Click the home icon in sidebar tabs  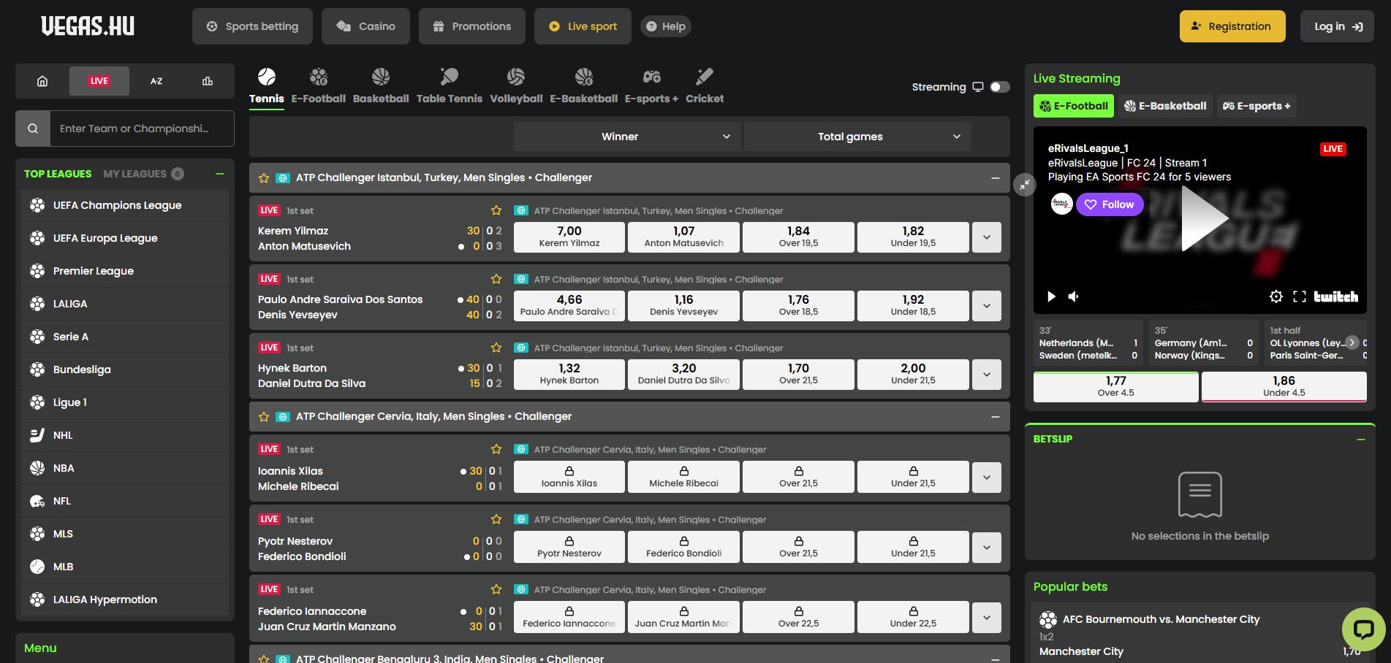pyautogui.click(x=42, y=81)
